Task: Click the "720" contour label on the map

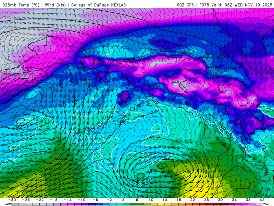Action: [x=209, y=79]
